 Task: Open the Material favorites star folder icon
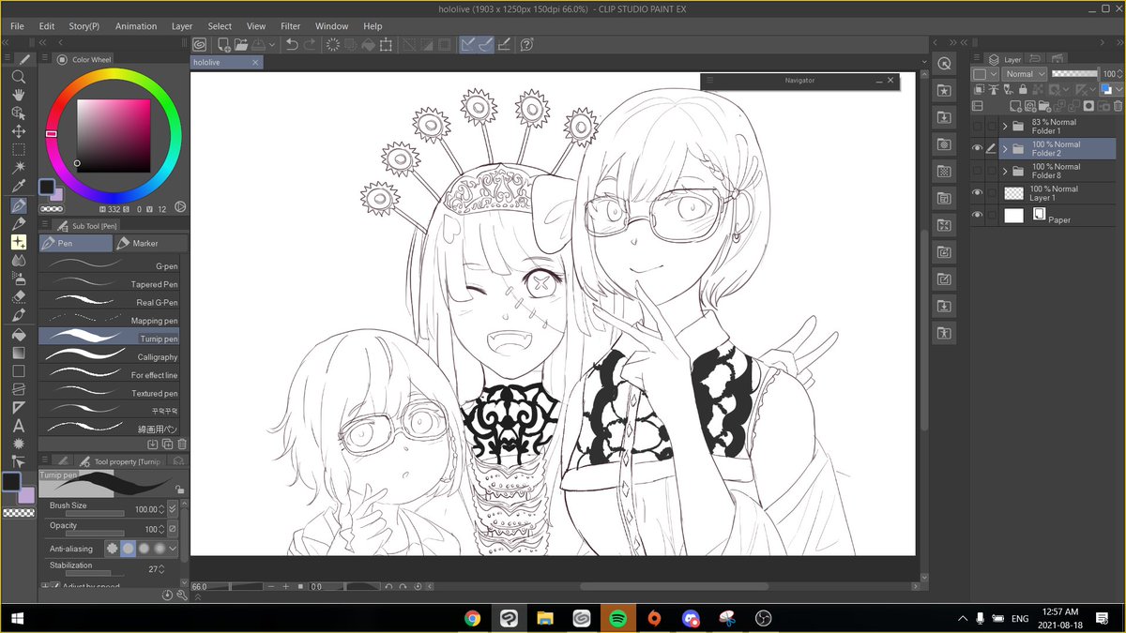(944, 90)
